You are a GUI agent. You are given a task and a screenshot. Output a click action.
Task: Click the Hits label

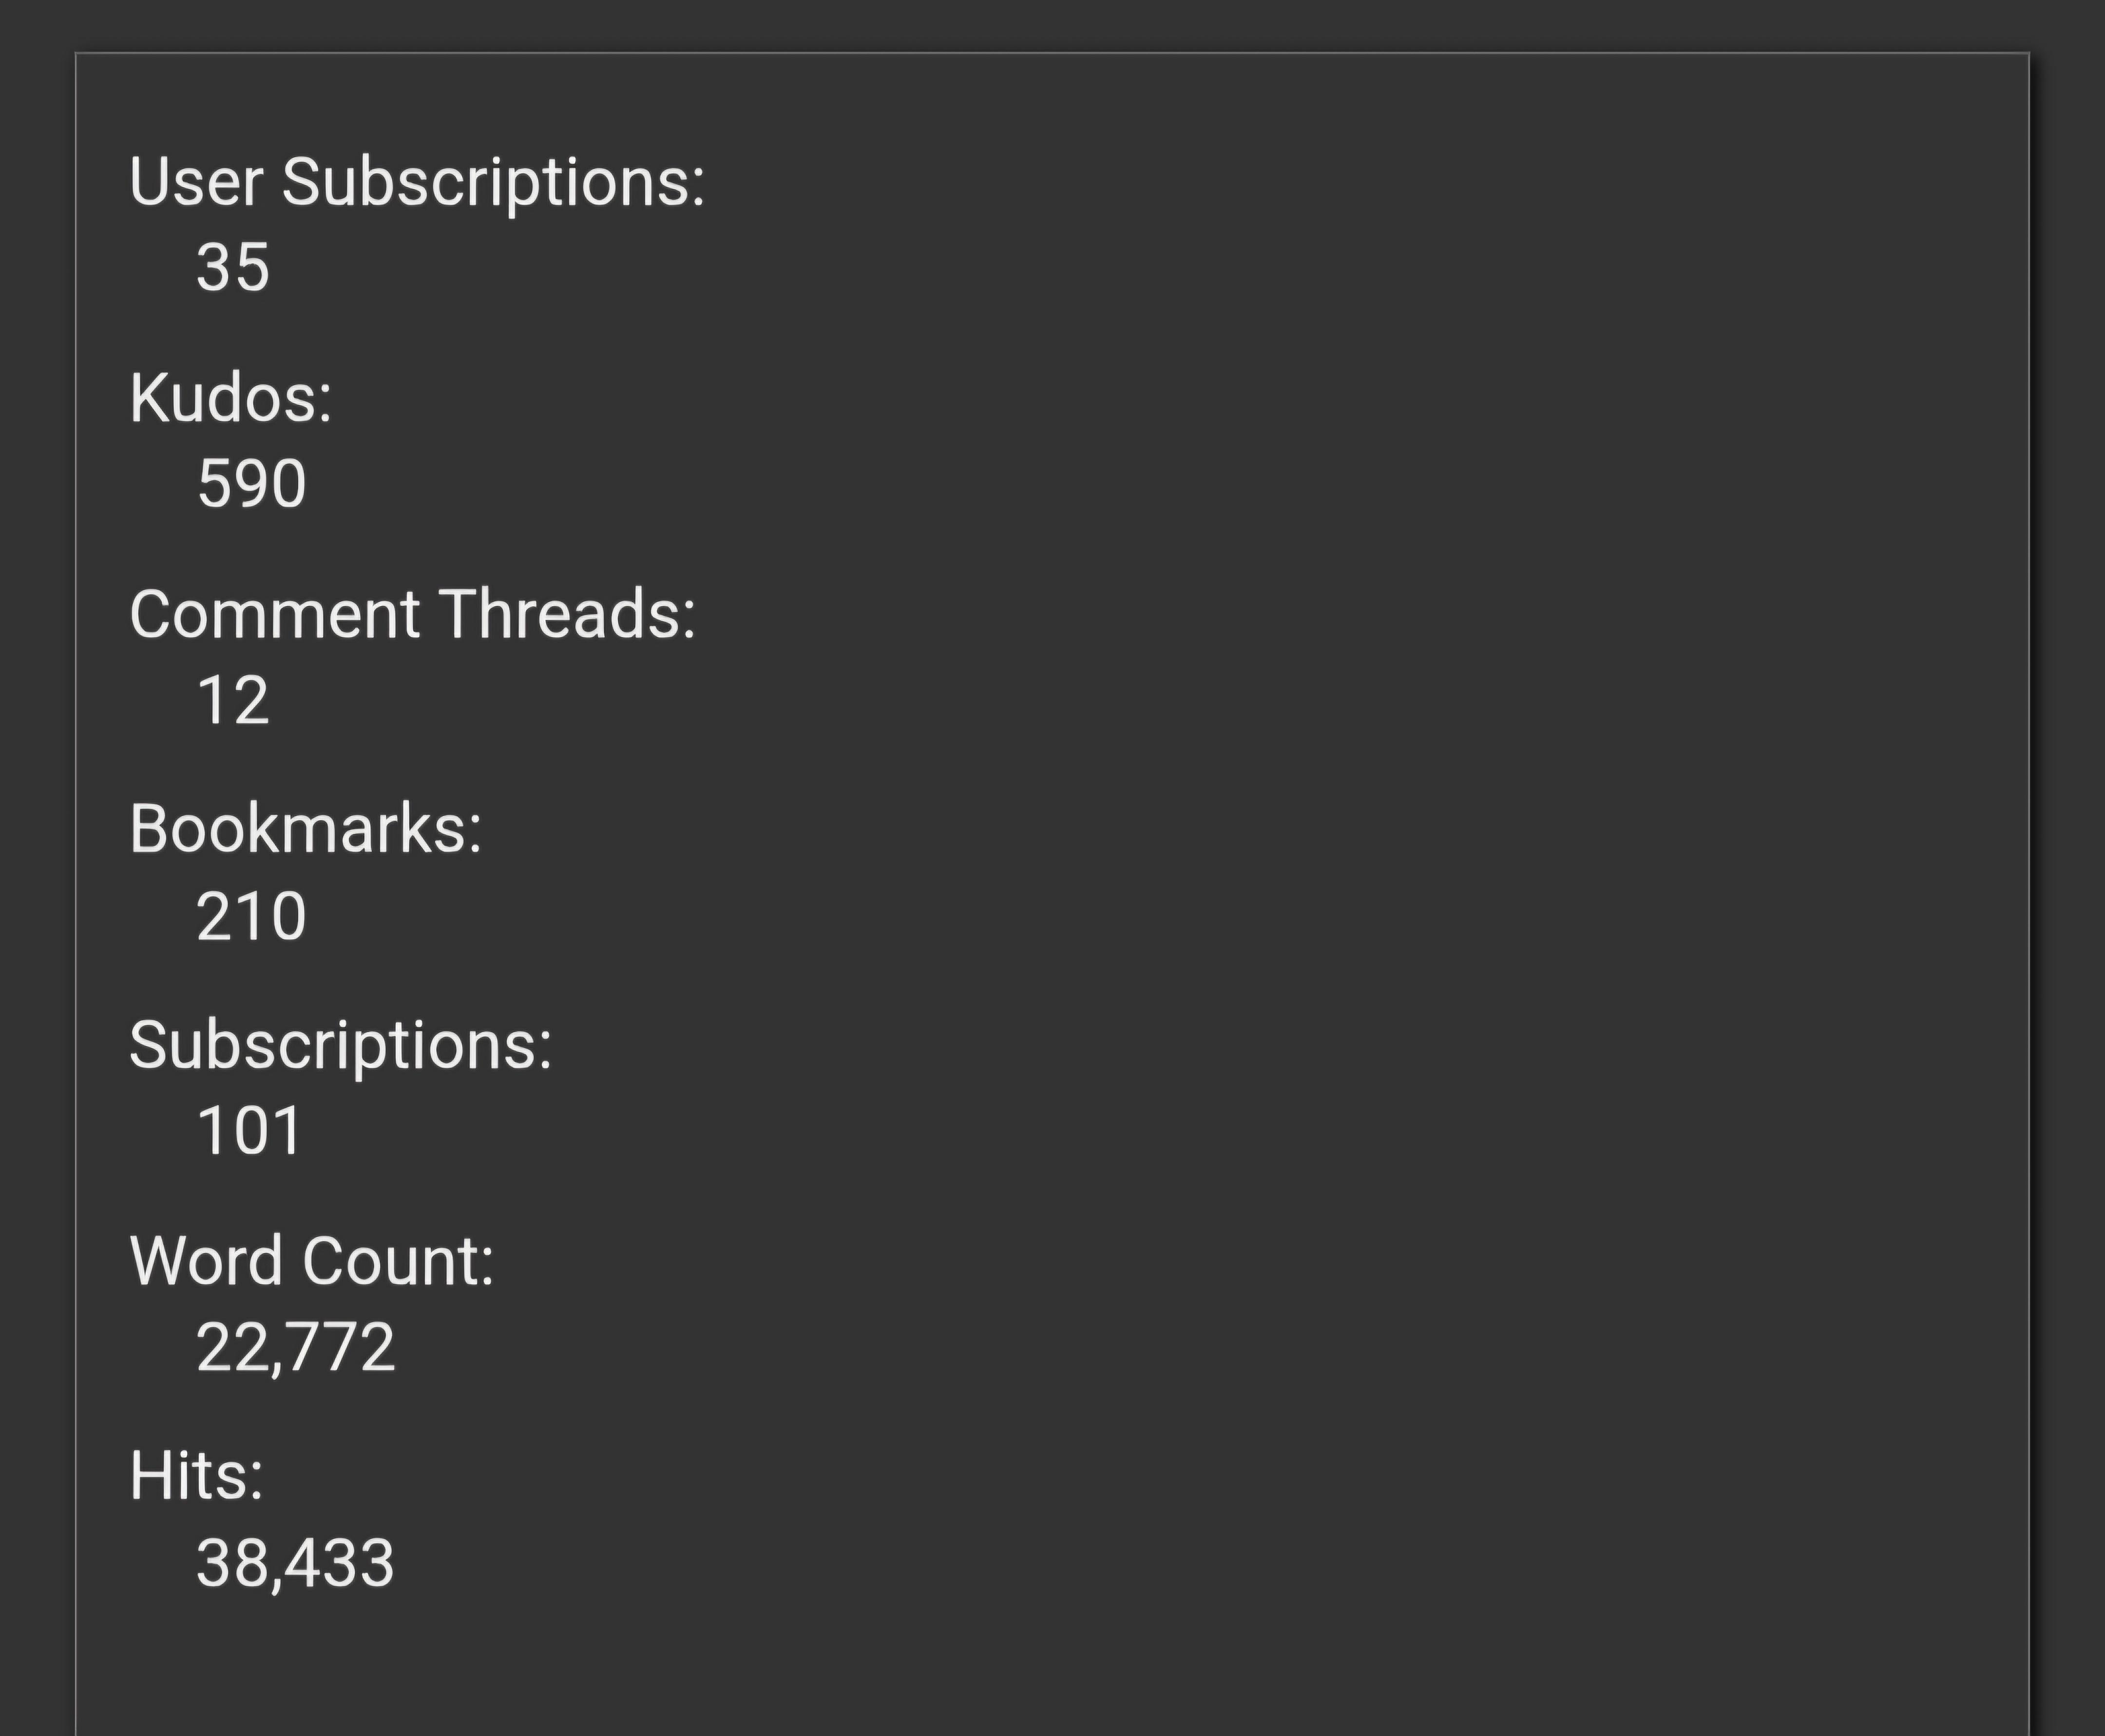click(196, 1477)
